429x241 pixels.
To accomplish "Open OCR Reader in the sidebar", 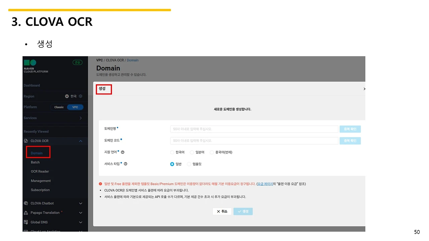I will pyautogui.click(x=40, y=171).
